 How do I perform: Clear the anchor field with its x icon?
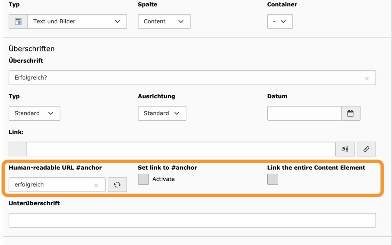pos(96,186)
